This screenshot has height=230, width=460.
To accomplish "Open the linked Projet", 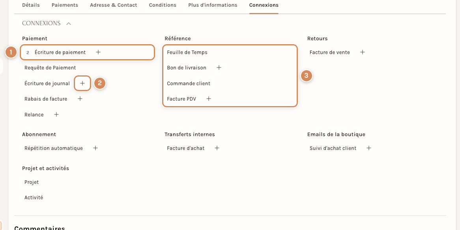I will [32, 182].
